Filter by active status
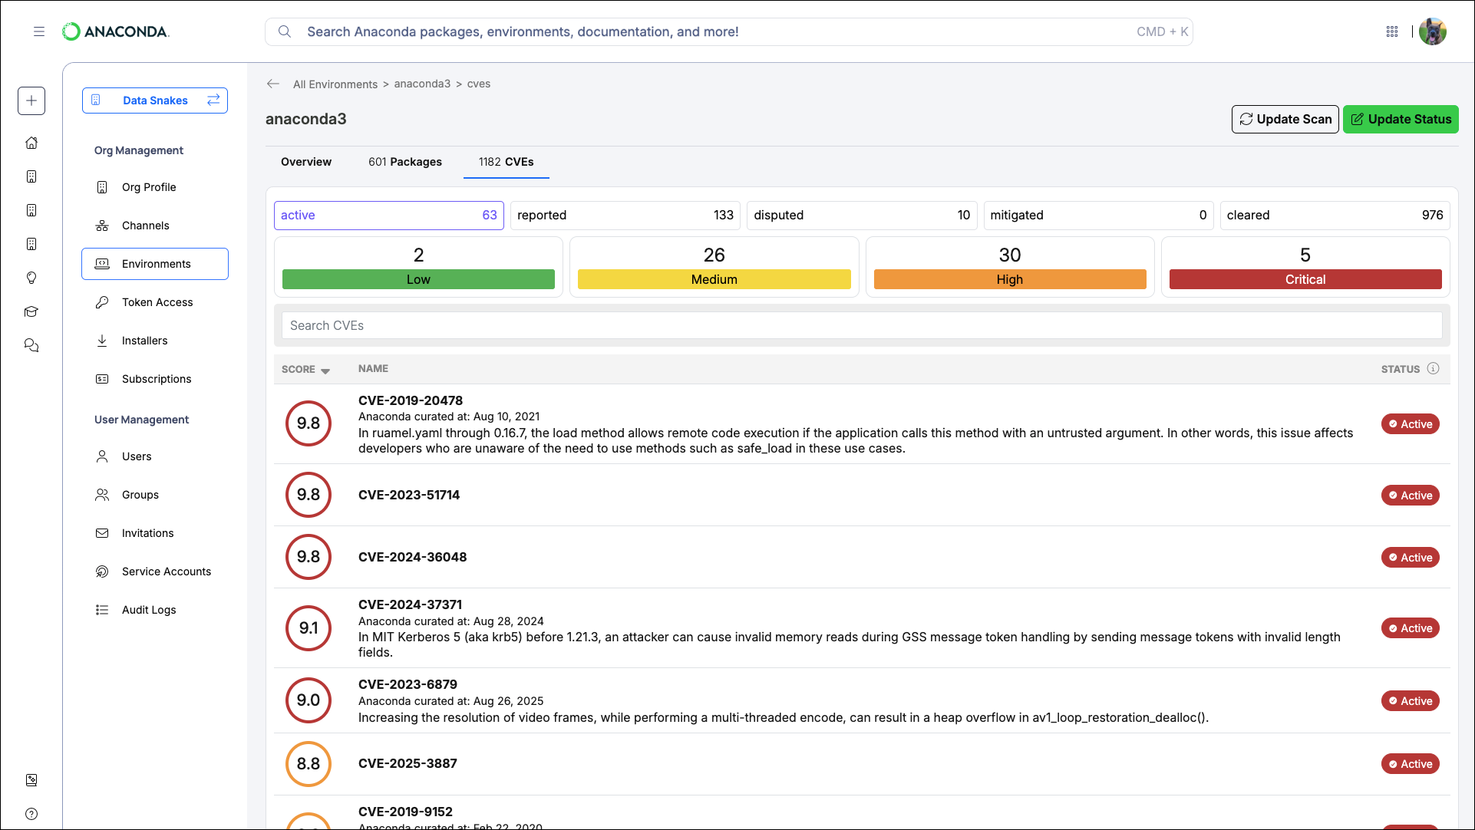The image size is (1475, 830). 389,216
